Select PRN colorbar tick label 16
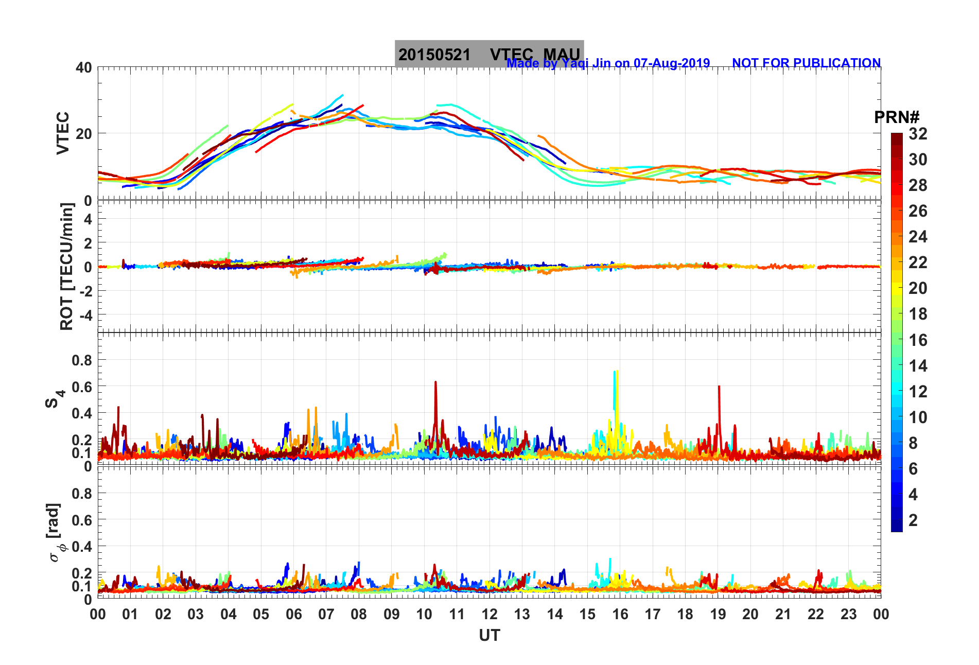The width and height of the screenshot is (979, 665). (x=918, y=340)
